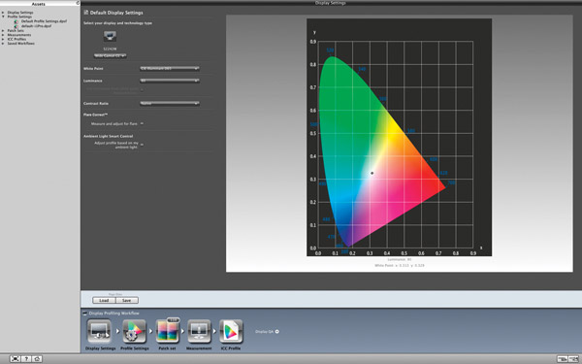The width and height of the screenshot is (582, 364).
Task: Open the Luminance dropdown
Action: (x=170, y=81)
